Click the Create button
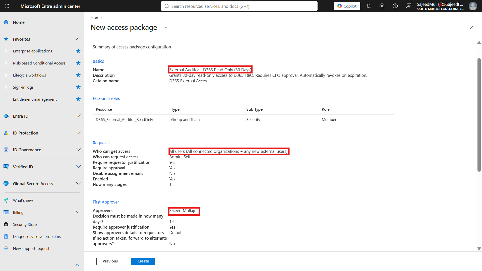This screenshot has width=482, height=271. pyautogui.click(x=143, y=261)
